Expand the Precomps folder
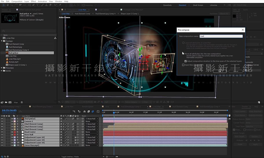Viewport: 264px width, 158px height. click(x=2, y=68)
